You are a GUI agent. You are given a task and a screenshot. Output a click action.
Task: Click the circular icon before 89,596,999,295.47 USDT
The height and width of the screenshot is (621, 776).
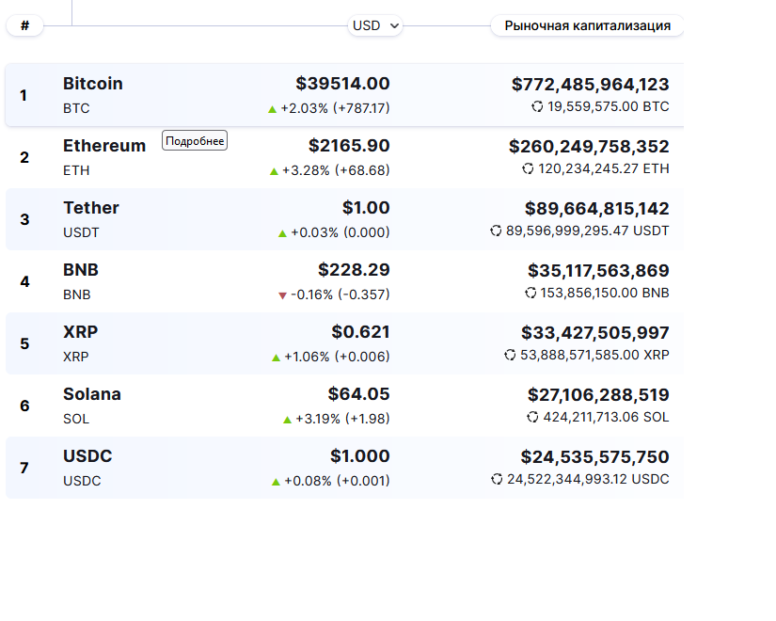coord(496,231)
